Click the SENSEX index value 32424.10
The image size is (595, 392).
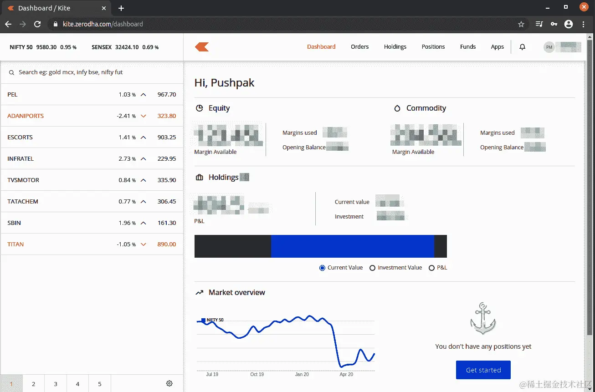point(127,47)
